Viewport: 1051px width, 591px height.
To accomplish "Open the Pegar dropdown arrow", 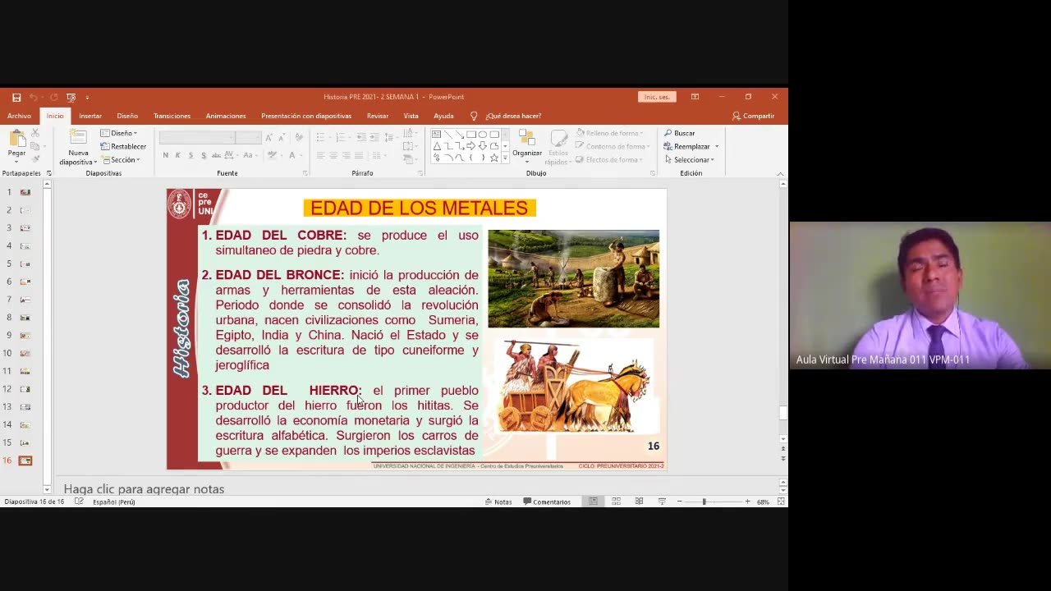I will point(16,161).
